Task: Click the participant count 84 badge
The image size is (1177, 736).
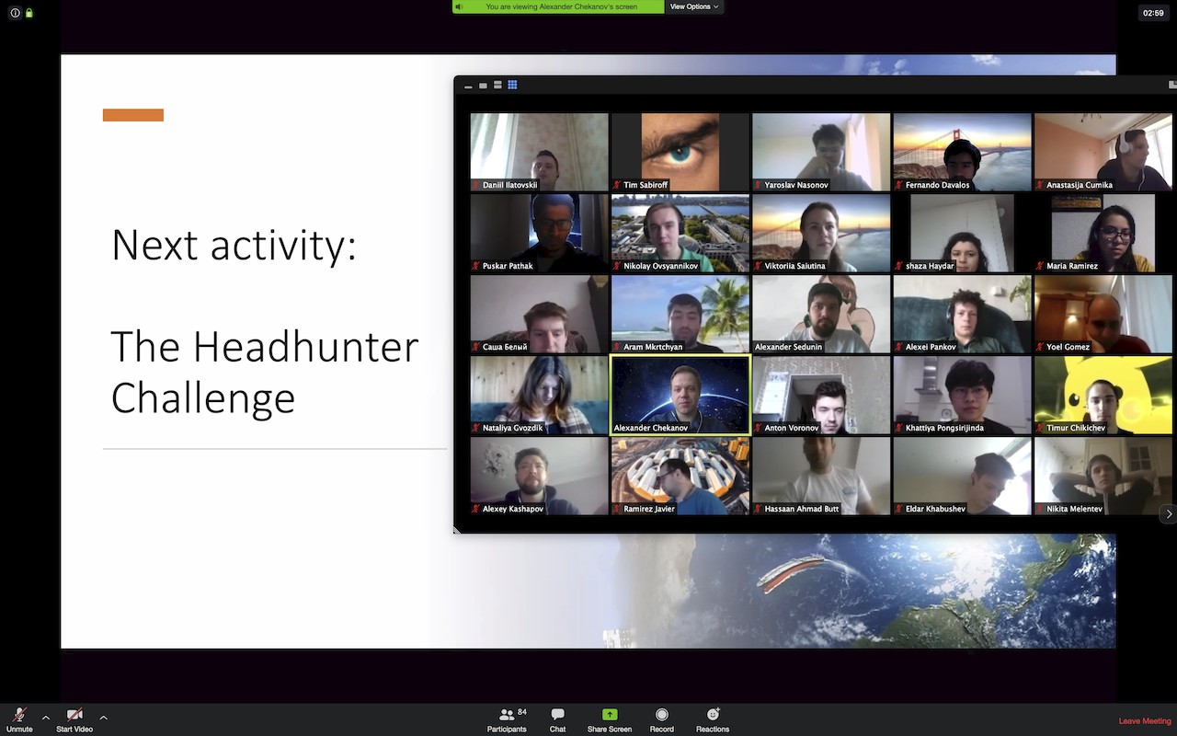Action: 522,712
